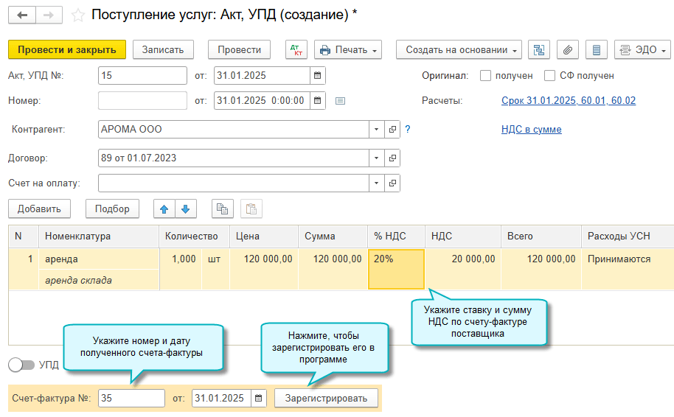Click the Счет-фактура № field with 35
The image size is (674, 417).
coord(131,398)
